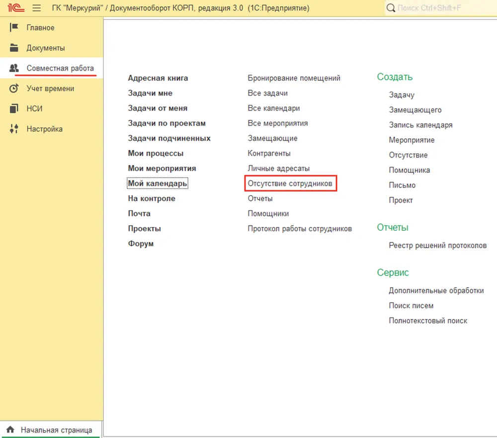The height and width of the screenshot is (438, 497).
Task: Click the Сервис group heading
Action: (393, 273)
